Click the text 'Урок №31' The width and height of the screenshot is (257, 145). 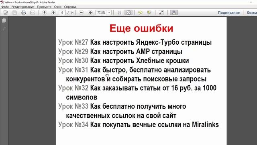click(73, 70)
